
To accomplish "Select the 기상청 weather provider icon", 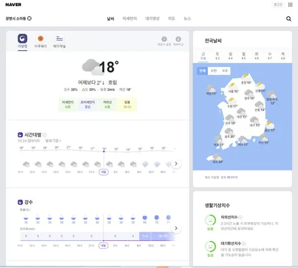I will point(22,39).
